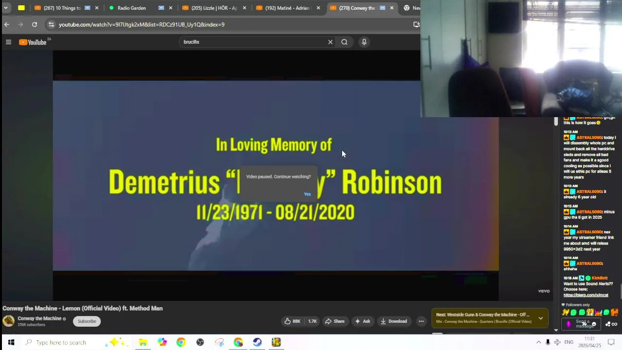Click the chat Send a message field
This screenshot has height=350, width=622.
point(581,324)
